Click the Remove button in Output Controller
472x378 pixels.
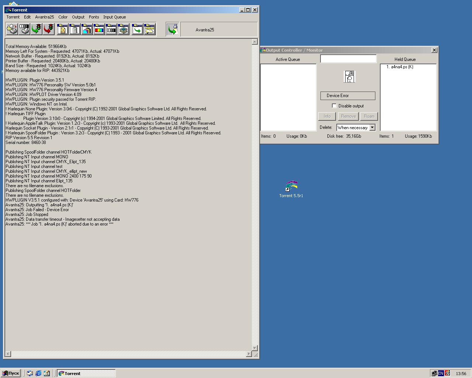[348, 116]
